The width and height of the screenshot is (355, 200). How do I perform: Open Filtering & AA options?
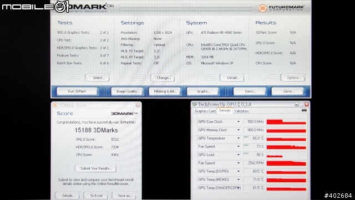tap(165, 91)
